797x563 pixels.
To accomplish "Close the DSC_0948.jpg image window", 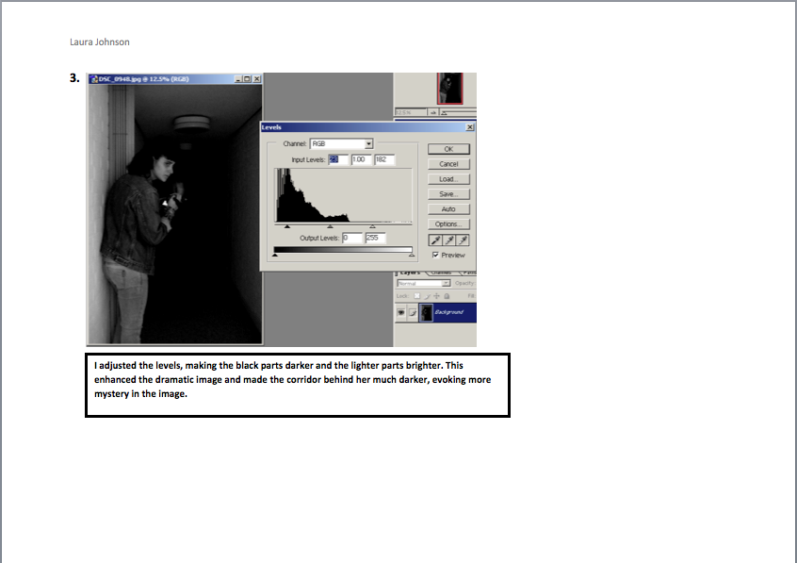I will click(x=256, y=79).
